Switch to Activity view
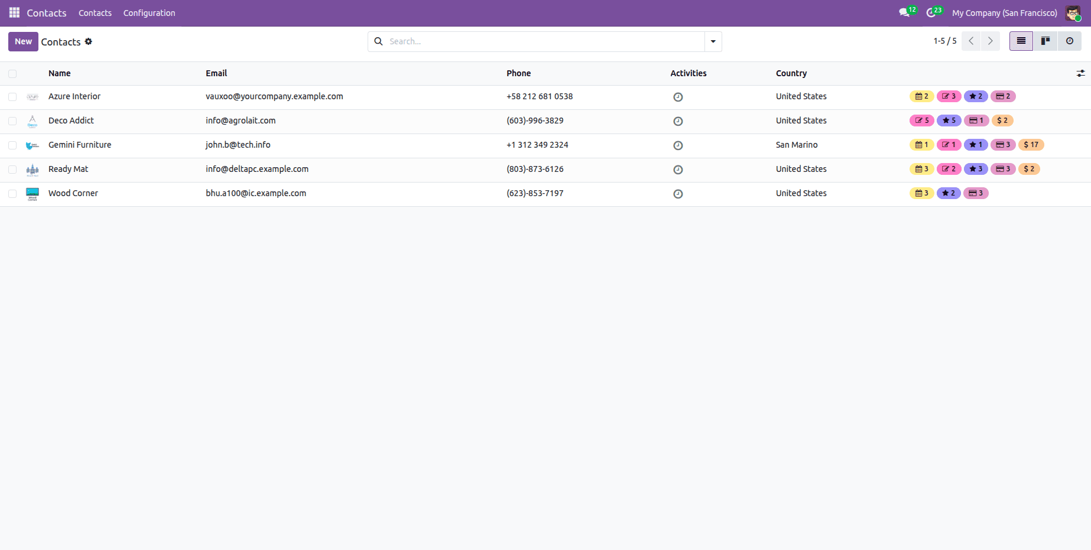Screen dimensions: 1091x550 click(x=1070, y=41)
